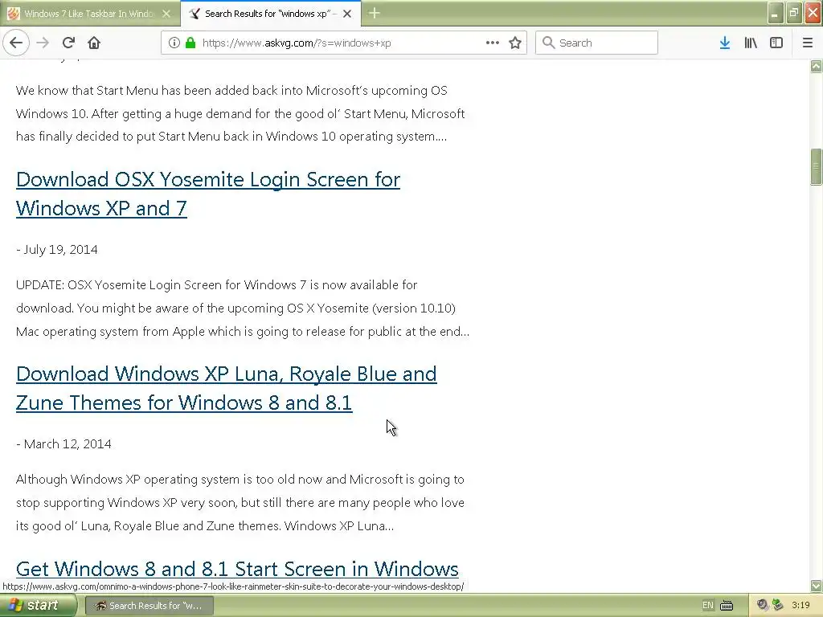
Task: Open the Firefox home page
Action: (94, 43)
